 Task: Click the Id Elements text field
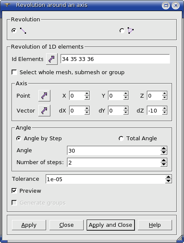(115, 59)
